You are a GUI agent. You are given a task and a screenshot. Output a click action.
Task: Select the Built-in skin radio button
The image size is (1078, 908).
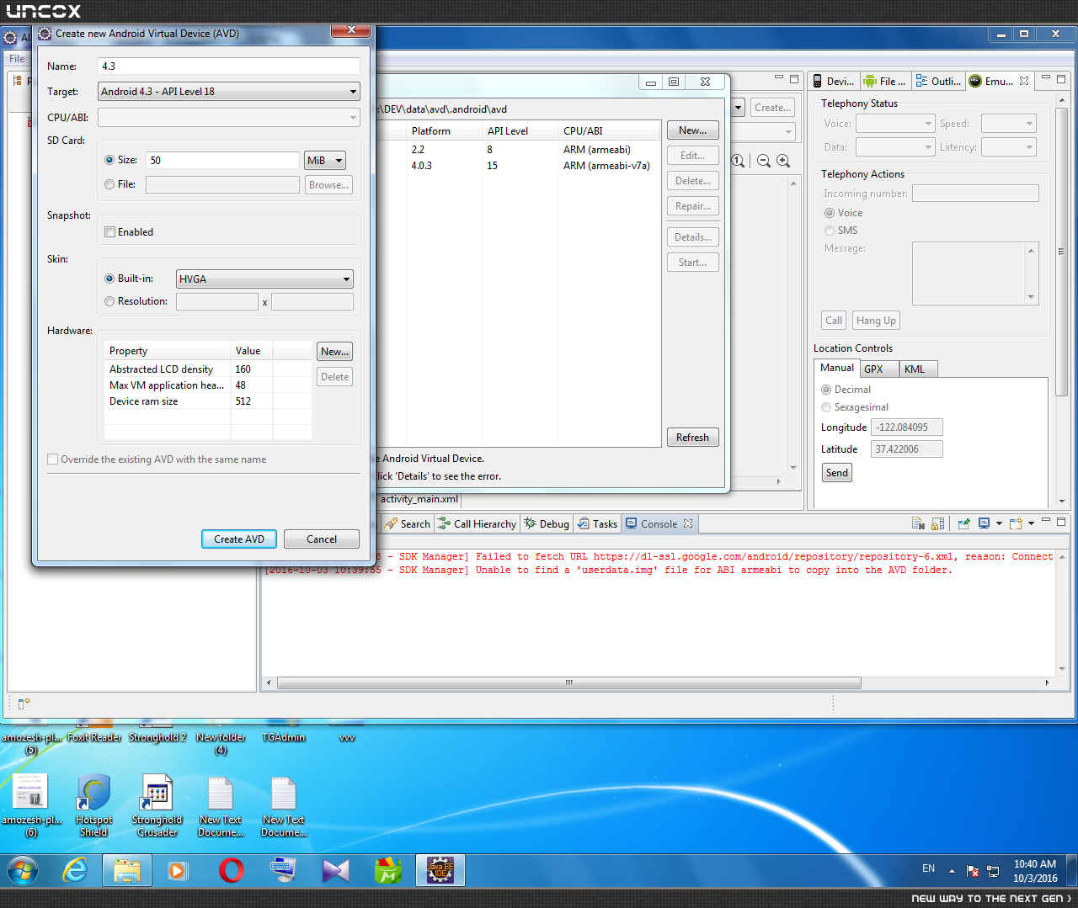[109, 279]
